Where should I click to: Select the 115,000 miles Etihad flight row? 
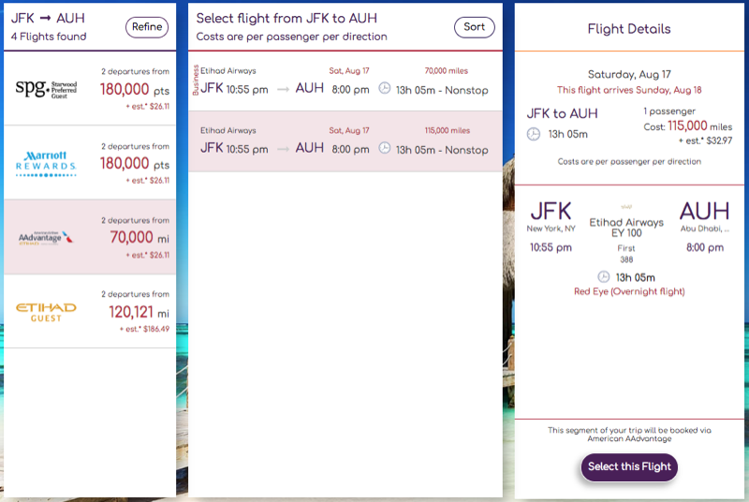(345, 141)
